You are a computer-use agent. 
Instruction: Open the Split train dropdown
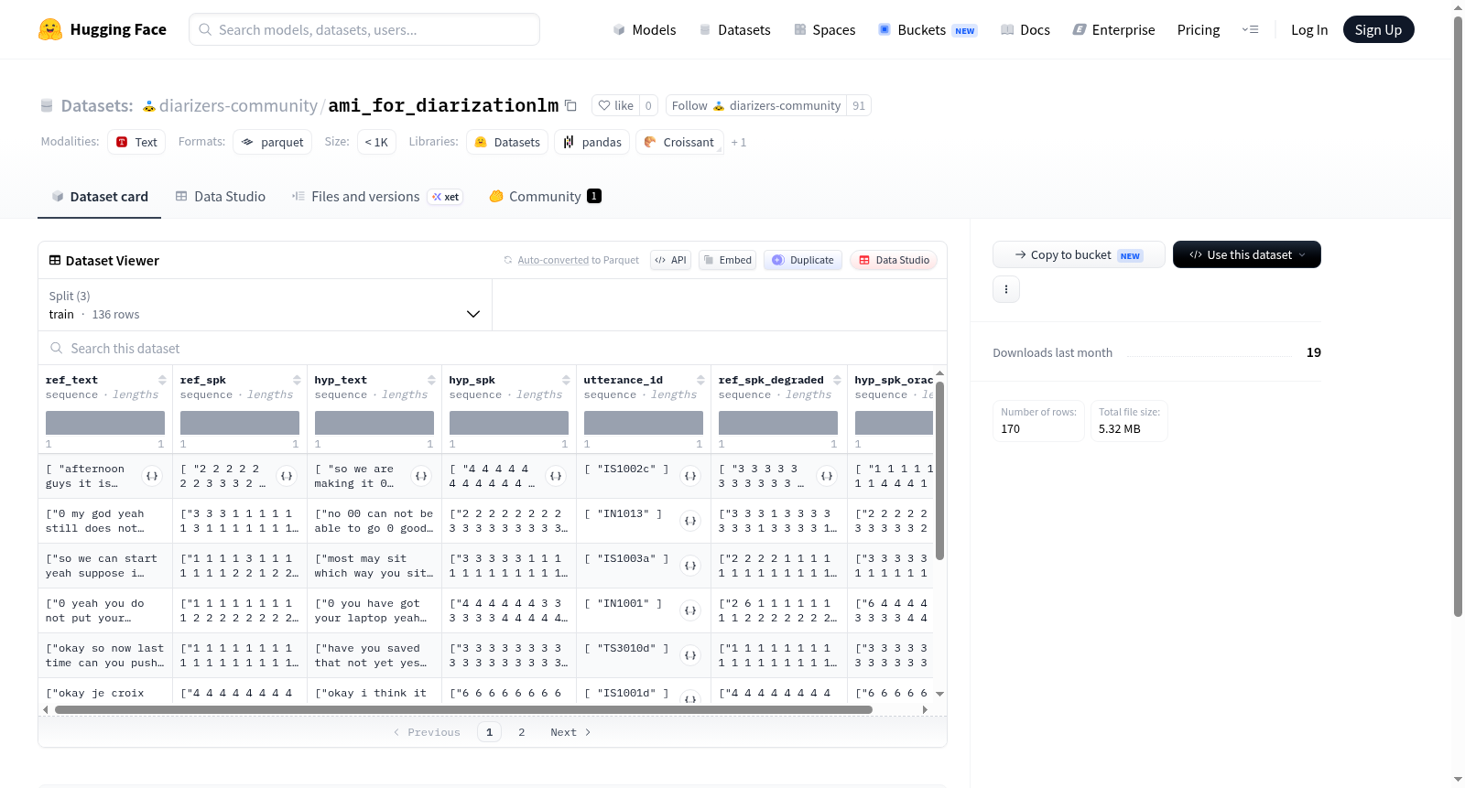265,305
